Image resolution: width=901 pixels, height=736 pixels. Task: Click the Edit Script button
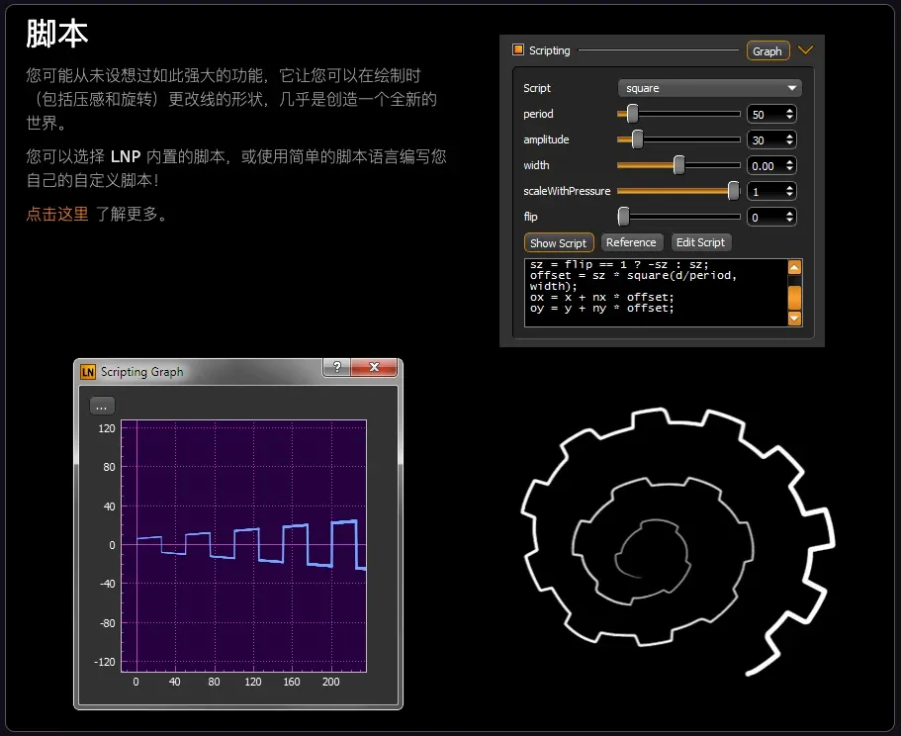click(700, 242)
